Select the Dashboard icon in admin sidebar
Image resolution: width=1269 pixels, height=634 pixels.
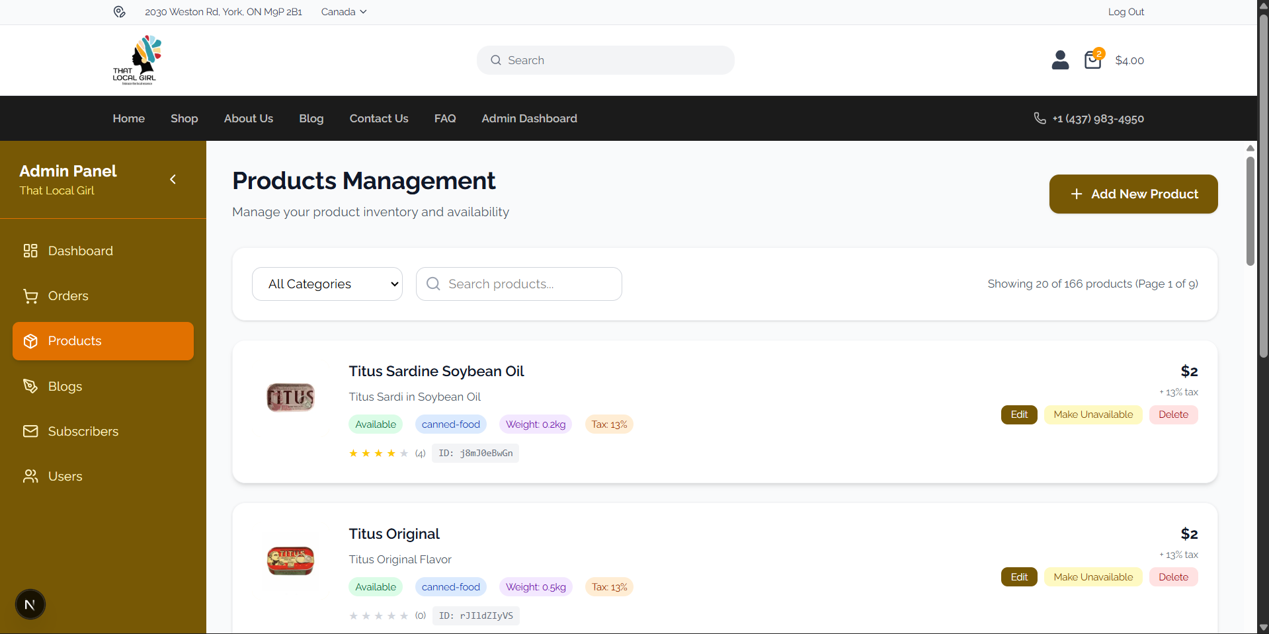(30, 251)
